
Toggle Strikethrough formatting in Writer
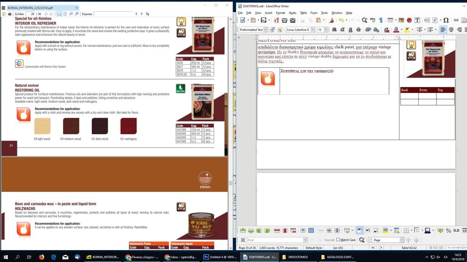click(358, 30)
